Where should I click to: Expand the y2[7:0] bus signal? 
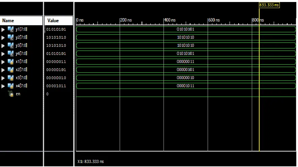point(3,38)
